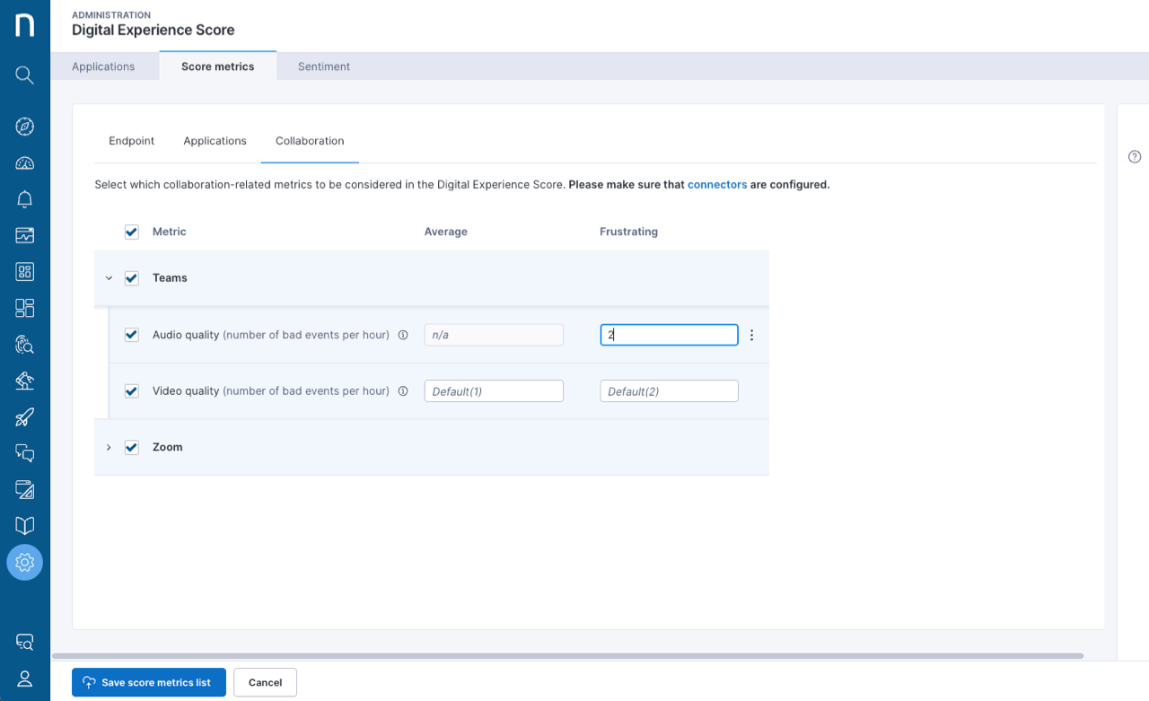Toggle the select-all Metric header checkbox
The height and width of the screenshot is (701, 1149).
132,232
